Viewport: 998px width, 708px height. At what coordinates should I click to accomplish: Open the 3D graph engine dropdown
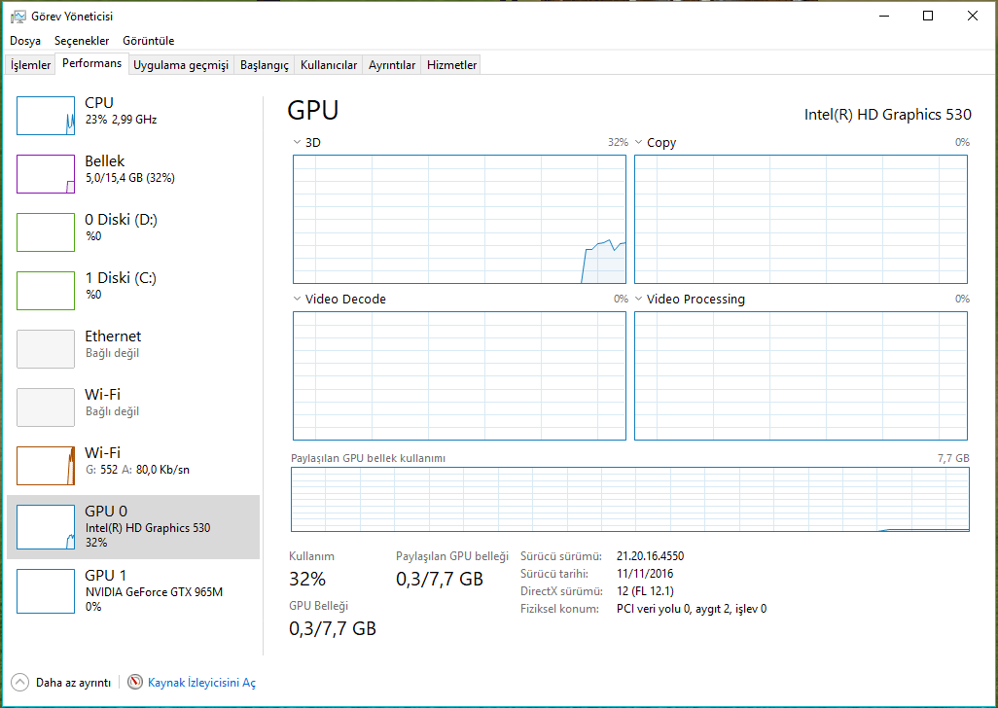[297, 143]
